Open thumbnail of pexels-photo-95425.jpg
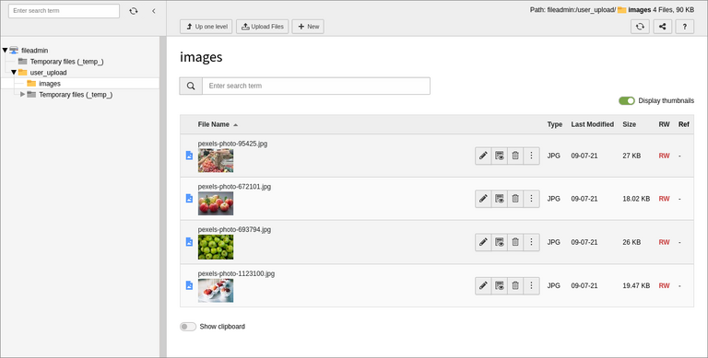Screen dimensions: 708x358 pyautogui.click(x=216, y=160)
